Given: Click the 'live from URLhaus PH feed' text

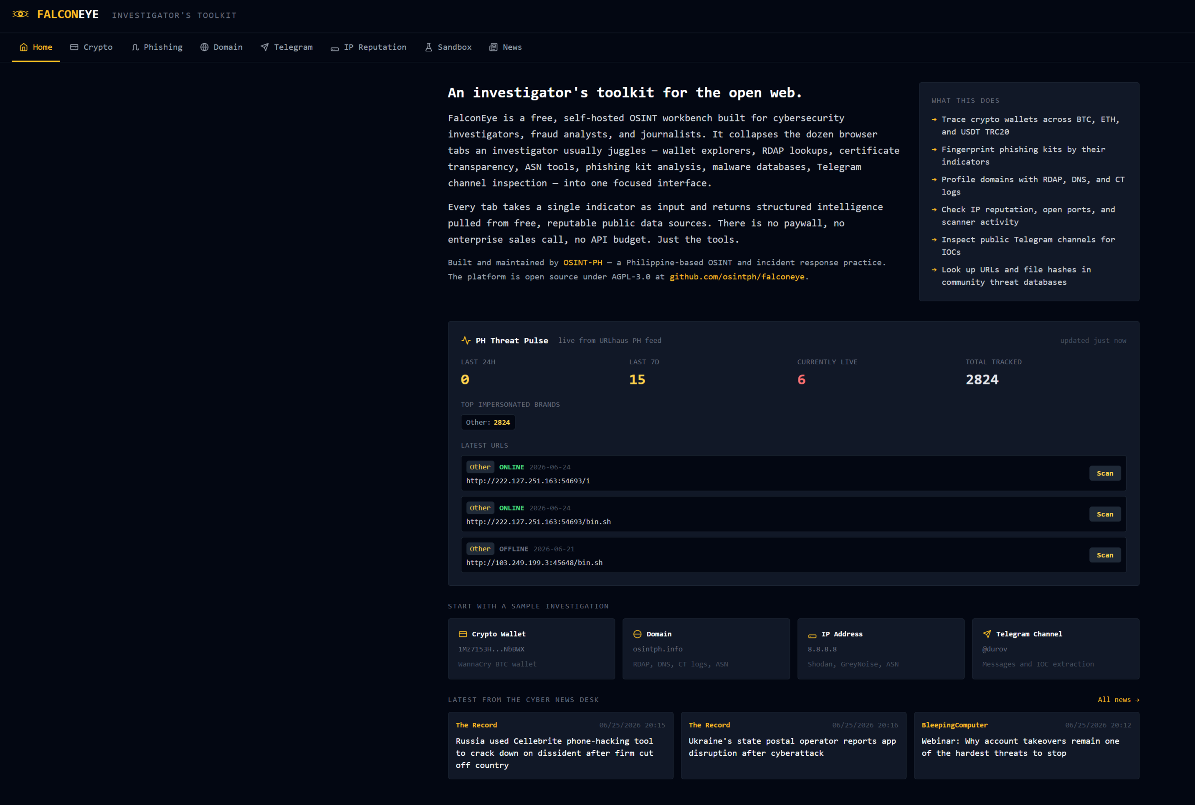Looking at the screenshot, I should click(x=610, y=340).
